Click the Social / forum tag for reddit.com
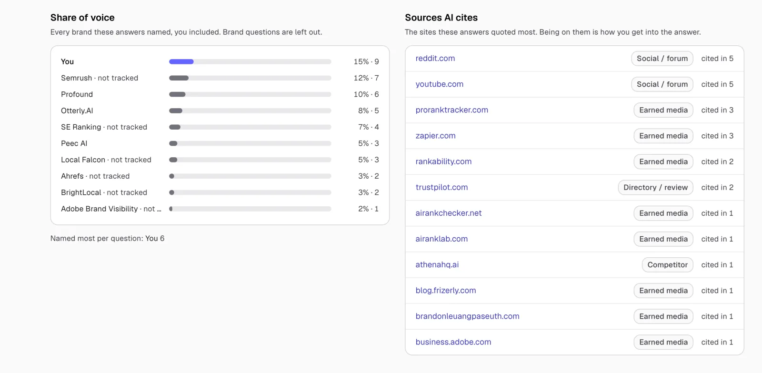The width and height of the screenshot is (762, 373). point(662,58)
